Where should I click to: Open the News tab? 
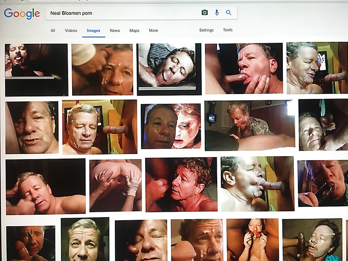pos(115,31)
